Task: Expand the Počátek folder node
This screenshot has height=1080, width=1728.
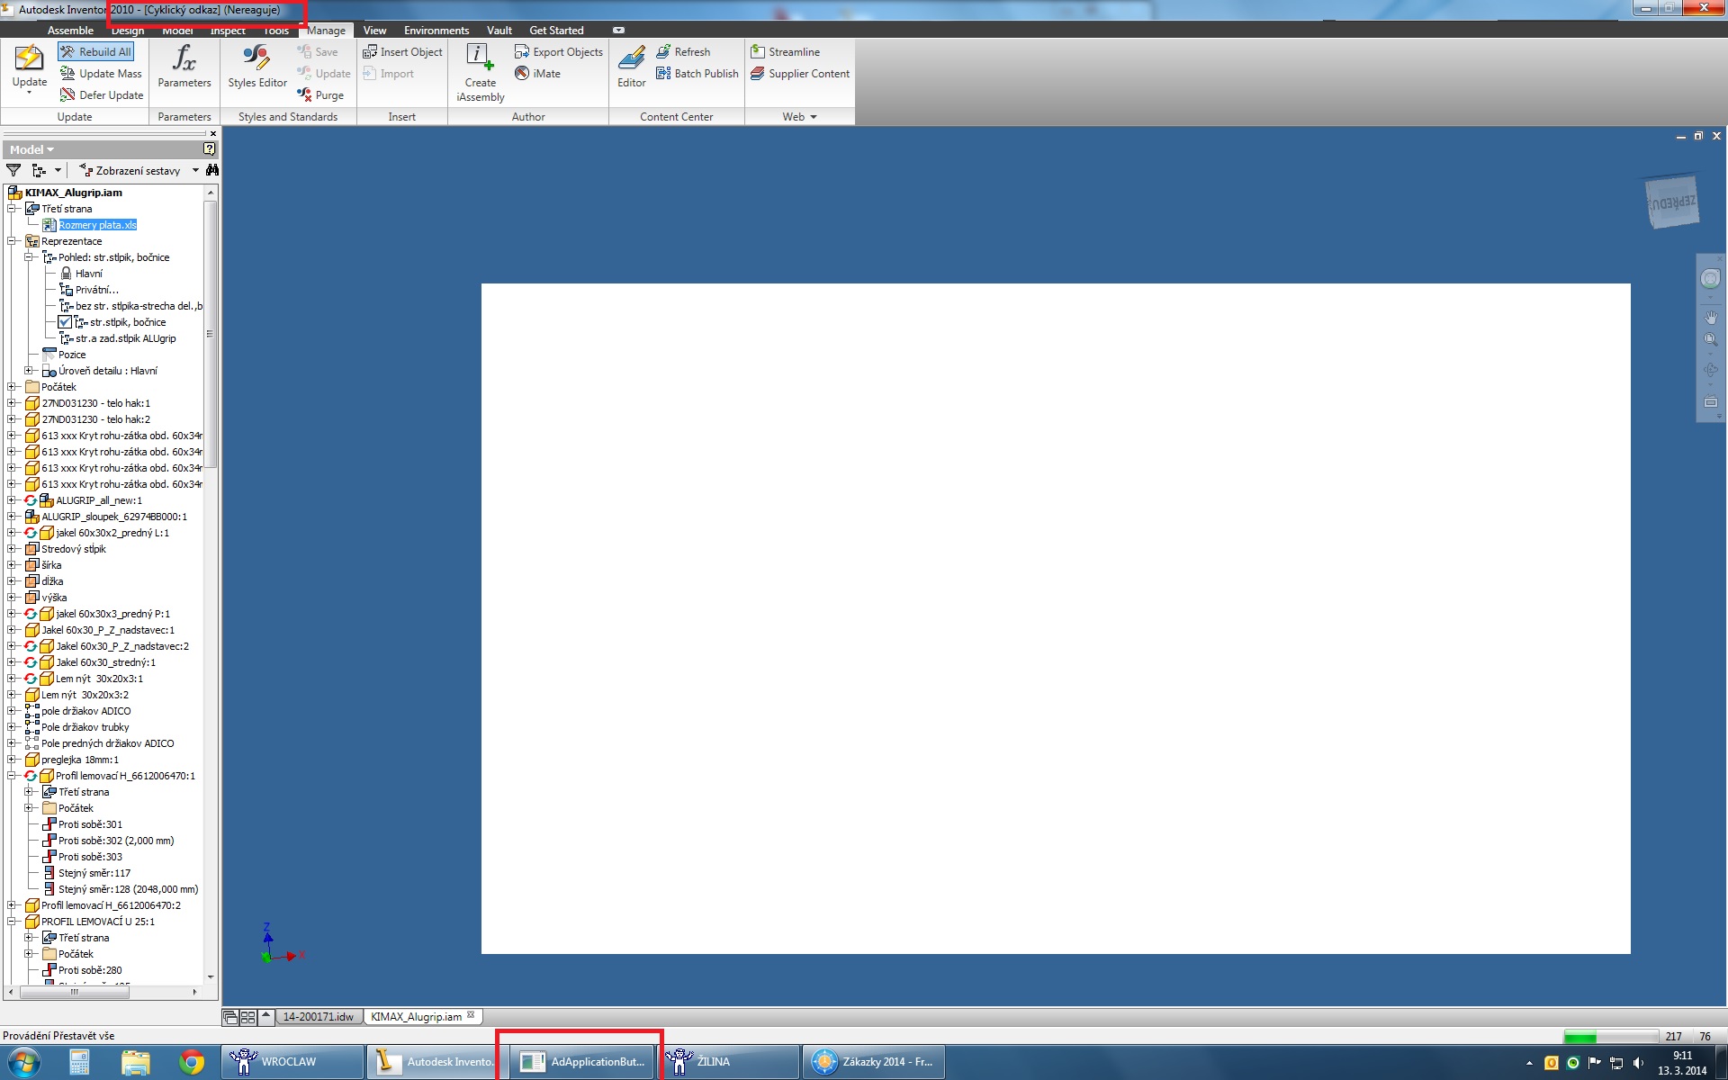Action: (13, 387)
